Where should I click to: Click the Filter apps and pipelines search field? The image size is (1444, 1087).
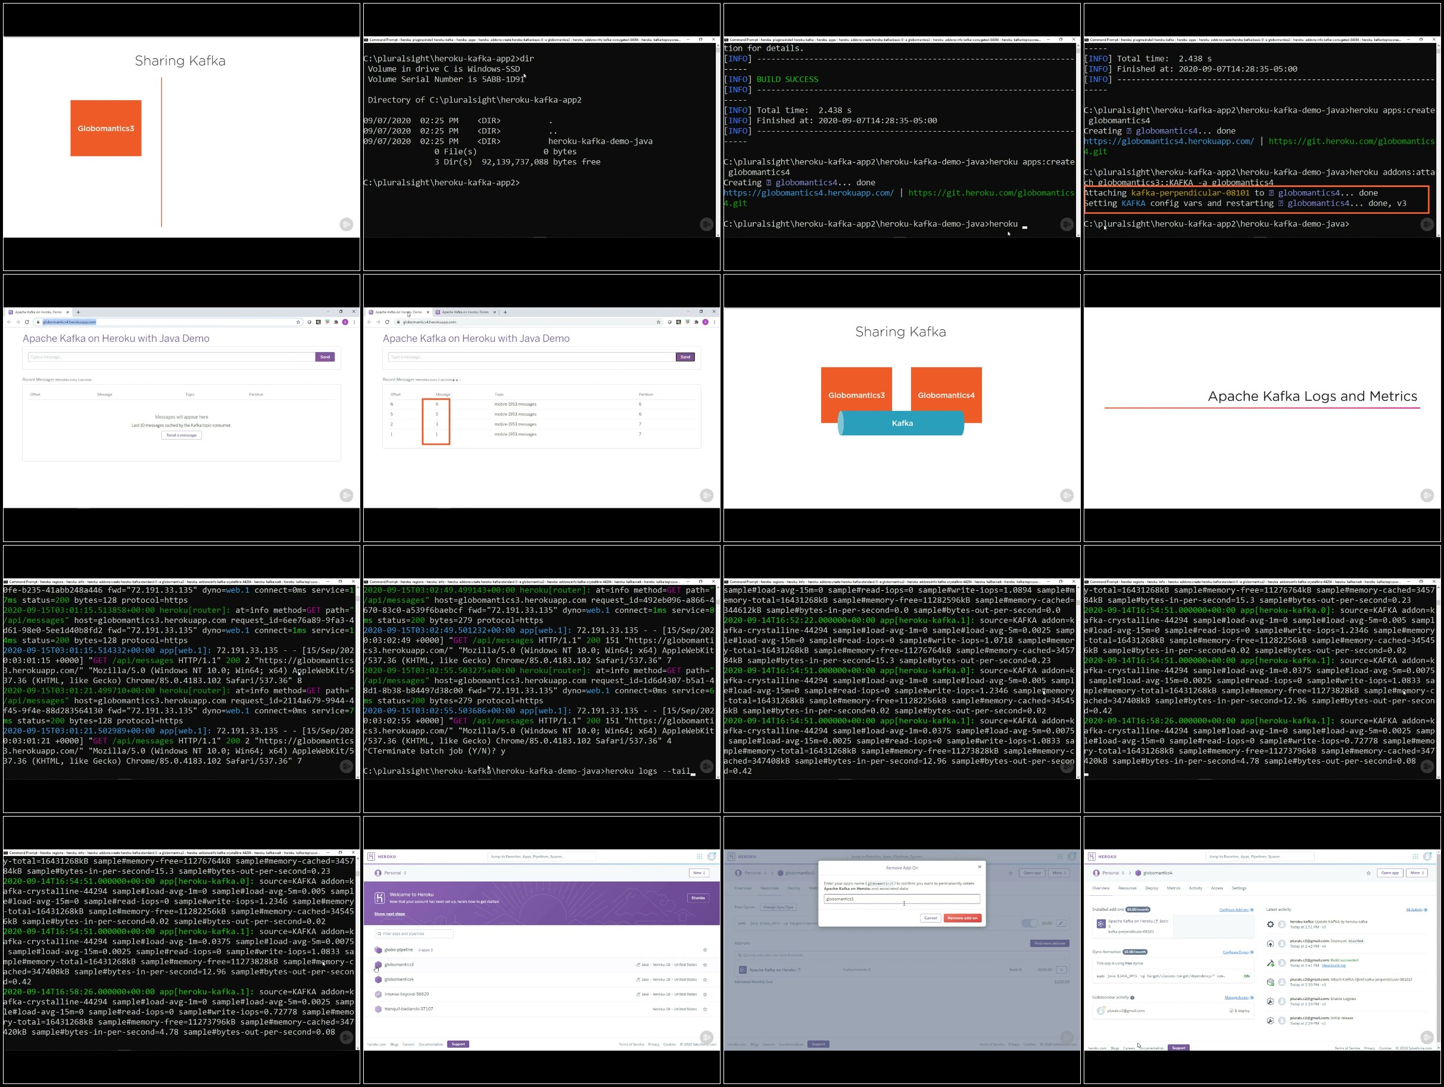(414, 933)
